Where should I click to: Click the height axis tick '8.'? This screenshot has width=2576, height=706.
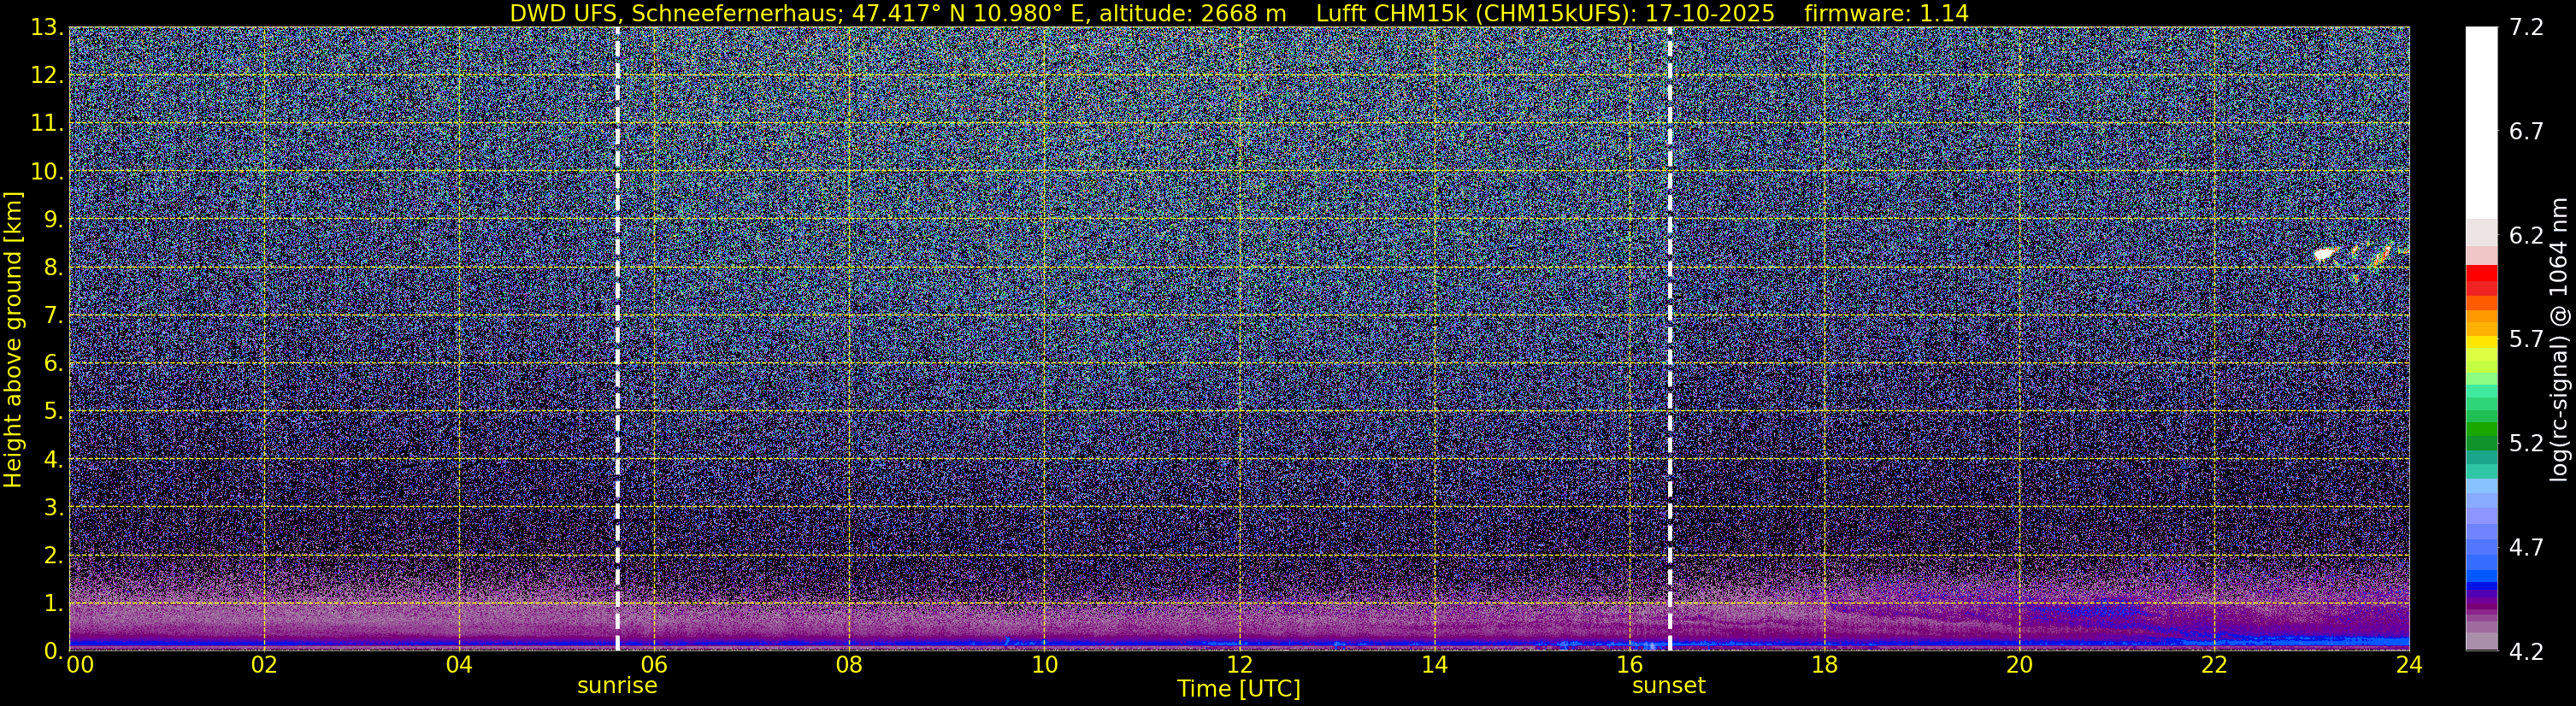coord(54,267)
